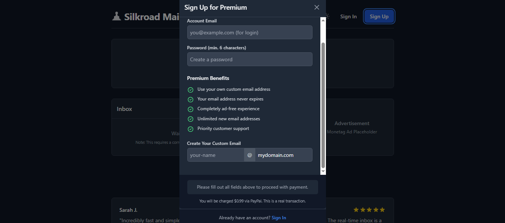This screenshot has height=223, width=505.
Task: Click into the Create a password field
Action: pos(250,59)
